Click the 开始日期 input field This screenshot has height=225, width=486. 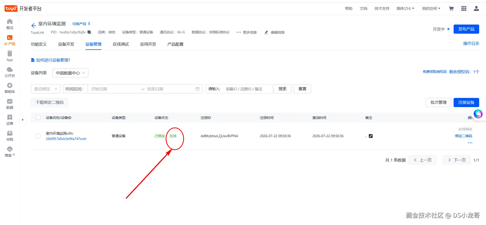tap(114, 89)
